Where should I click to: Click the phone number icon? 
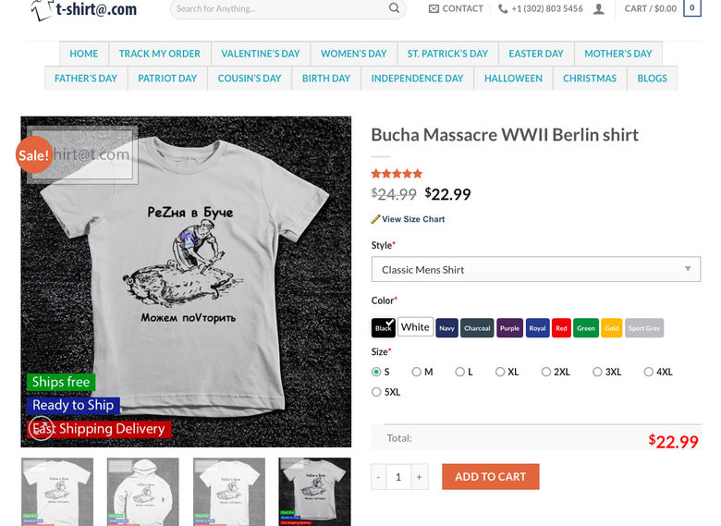click(503, 8)
